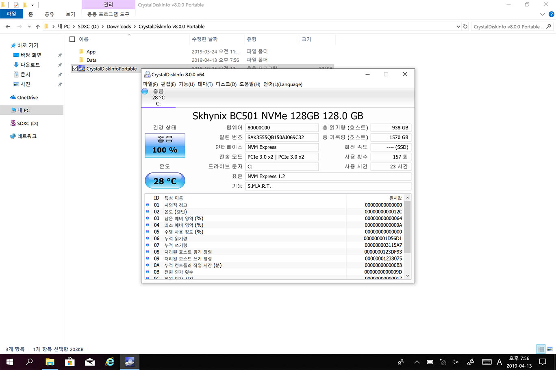Open the 디스크(D) menu in CrystalDiskInfo
The image size is (556, 370).
click(226, 84)
